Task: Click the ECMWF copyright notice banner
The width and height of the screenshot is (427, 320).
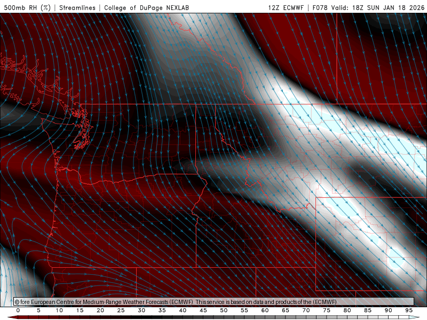Action: 214,302
